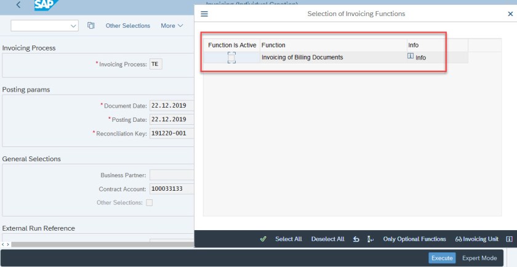The height and width of the screenshot is (267, 517).
Task: Click the SAP logo
Action: [x=46, y=5]
